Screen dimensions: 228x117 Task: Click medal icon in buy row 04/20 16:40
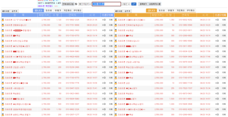pyautogui.click(x=116, y=83)
